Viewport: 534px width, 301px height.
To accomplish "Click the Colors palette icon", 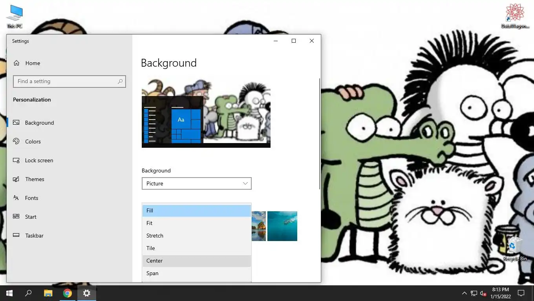I will 16,141.
